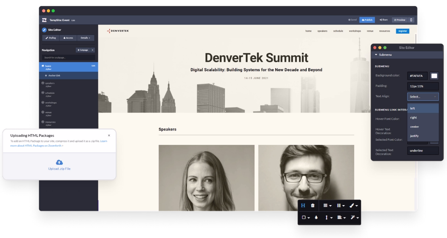Viewport: 447px width, 238px height.
Task: Open the Text Align Select dropdown
Action: point(423,96)
